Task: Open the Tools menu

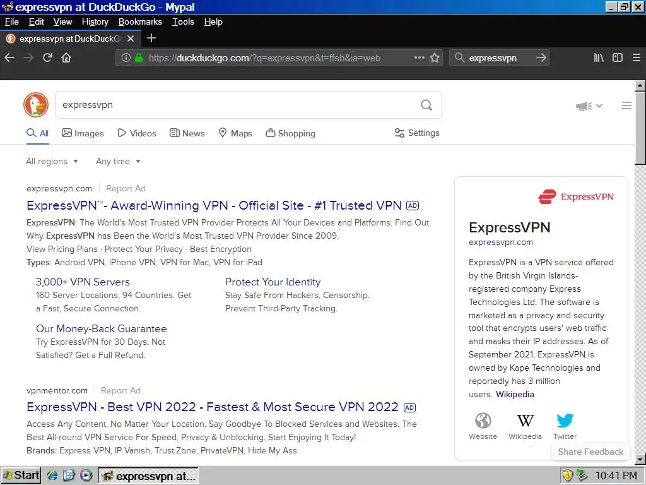Action: point(183,22)
